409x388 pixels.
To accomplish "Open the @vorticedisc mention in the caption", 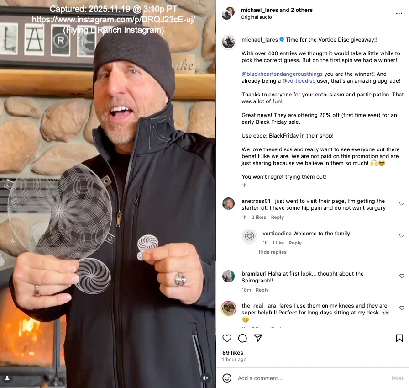I will point(299,81).
